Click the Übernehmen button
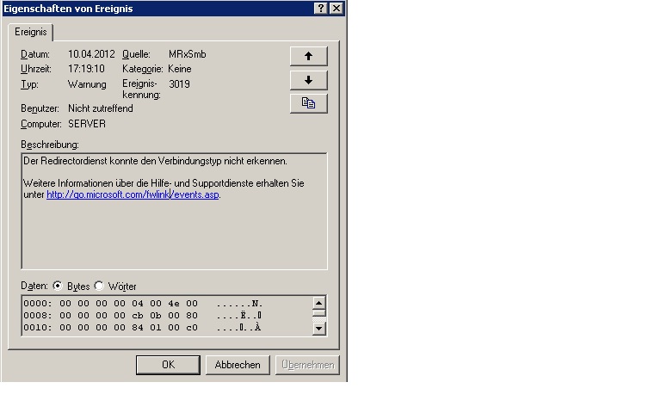This screenshot has width=661, height=413. tap(308, 365)
